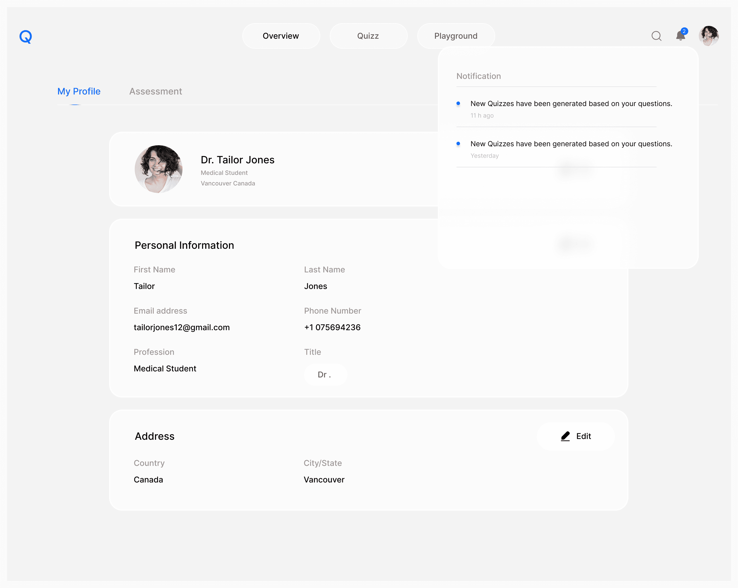Click the blue Q logo

[x=26, y=37]
